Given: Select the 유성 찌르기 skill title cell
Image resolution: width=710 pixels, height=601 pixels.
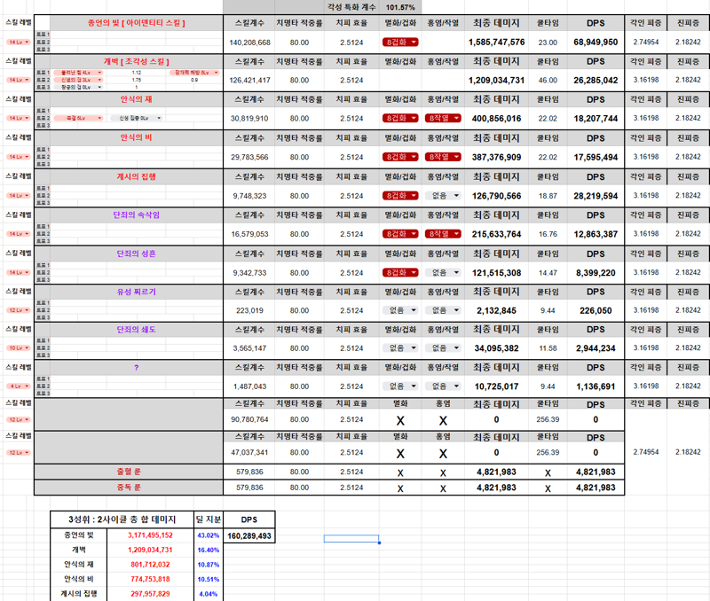Looking at the screenshot, I should [x=137, y=293].
